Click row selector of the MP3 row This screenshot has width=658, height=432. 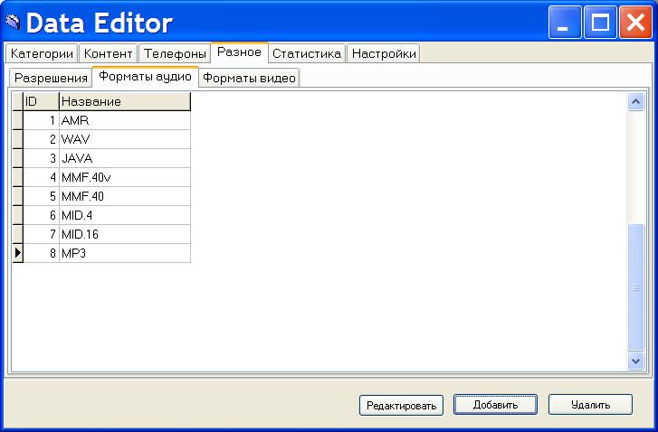pos(17,253)
